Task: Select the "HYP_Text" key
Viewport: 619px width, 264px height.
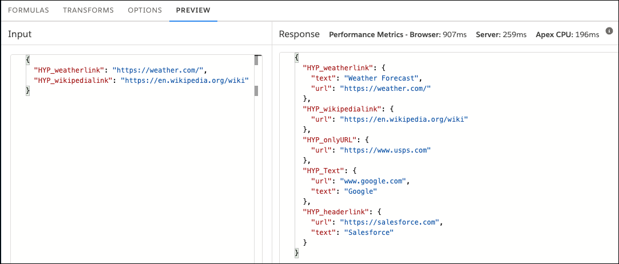Action: pyautogui.click(x=325, y=171)
